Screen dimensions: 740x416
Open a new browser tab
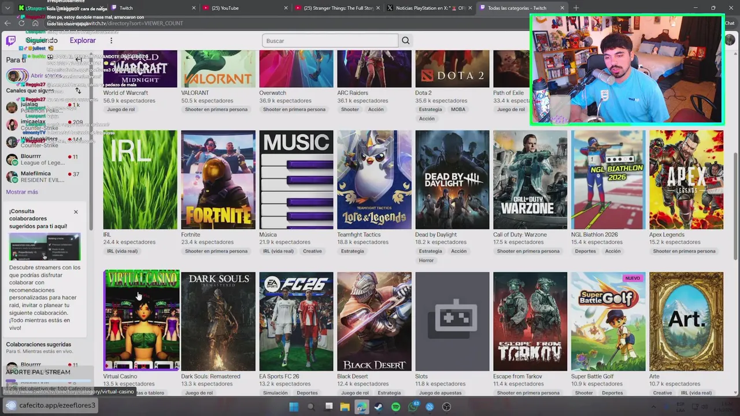point(576,8)
